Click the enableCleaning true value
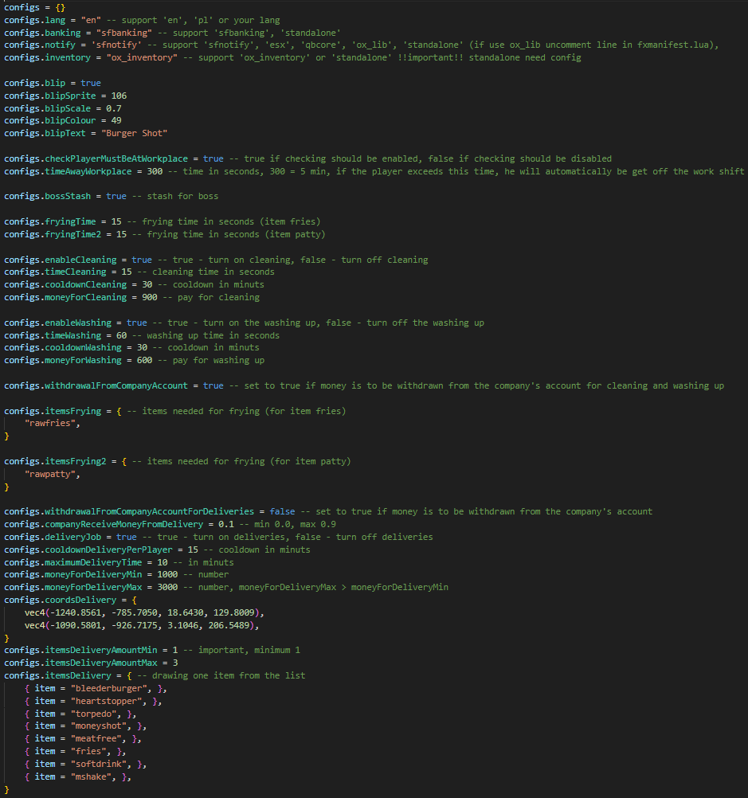 click(x=142, y=259)
